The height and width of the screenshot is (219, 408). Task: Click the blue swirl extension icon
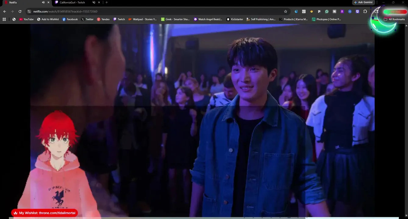click(x=296, y=12)
